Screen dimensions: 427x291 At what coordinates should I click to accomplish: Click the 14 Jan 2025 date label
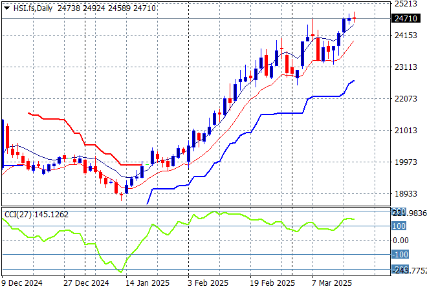[147, 283]
